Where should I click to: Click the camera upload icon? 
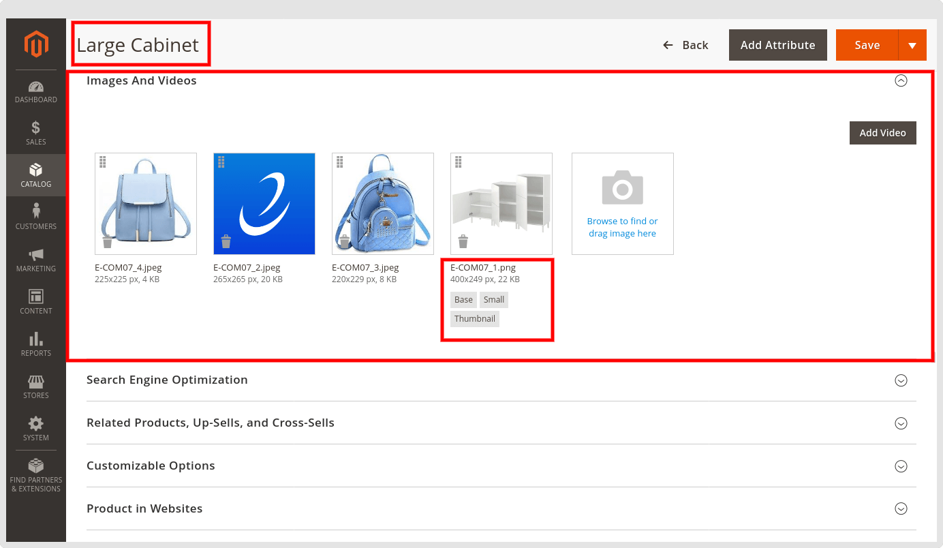pyautogui.click(x=622, y=187)
